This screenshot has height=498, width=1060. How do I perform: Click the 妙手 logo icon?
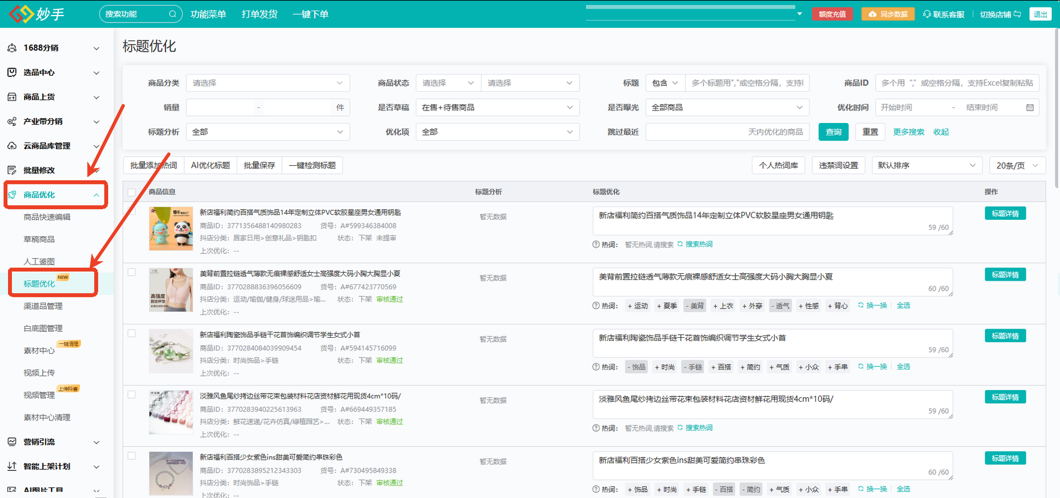[x=21, y=14]
